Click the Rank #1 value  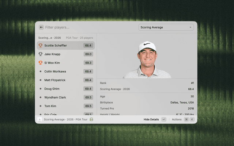pos(193,83)
